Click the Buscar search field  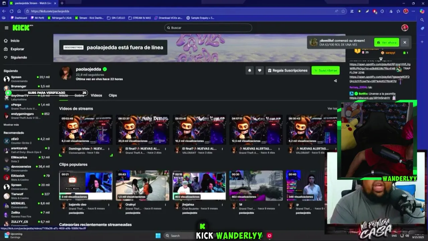[208, 28]
